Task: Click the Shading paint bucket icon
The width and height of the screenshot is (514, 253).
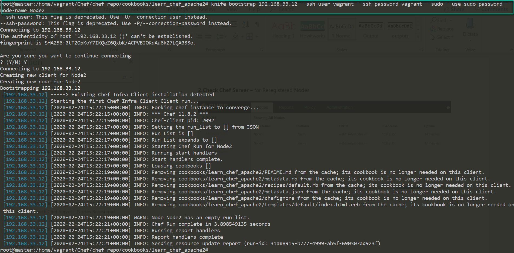Action: click(x=235, y=36)
